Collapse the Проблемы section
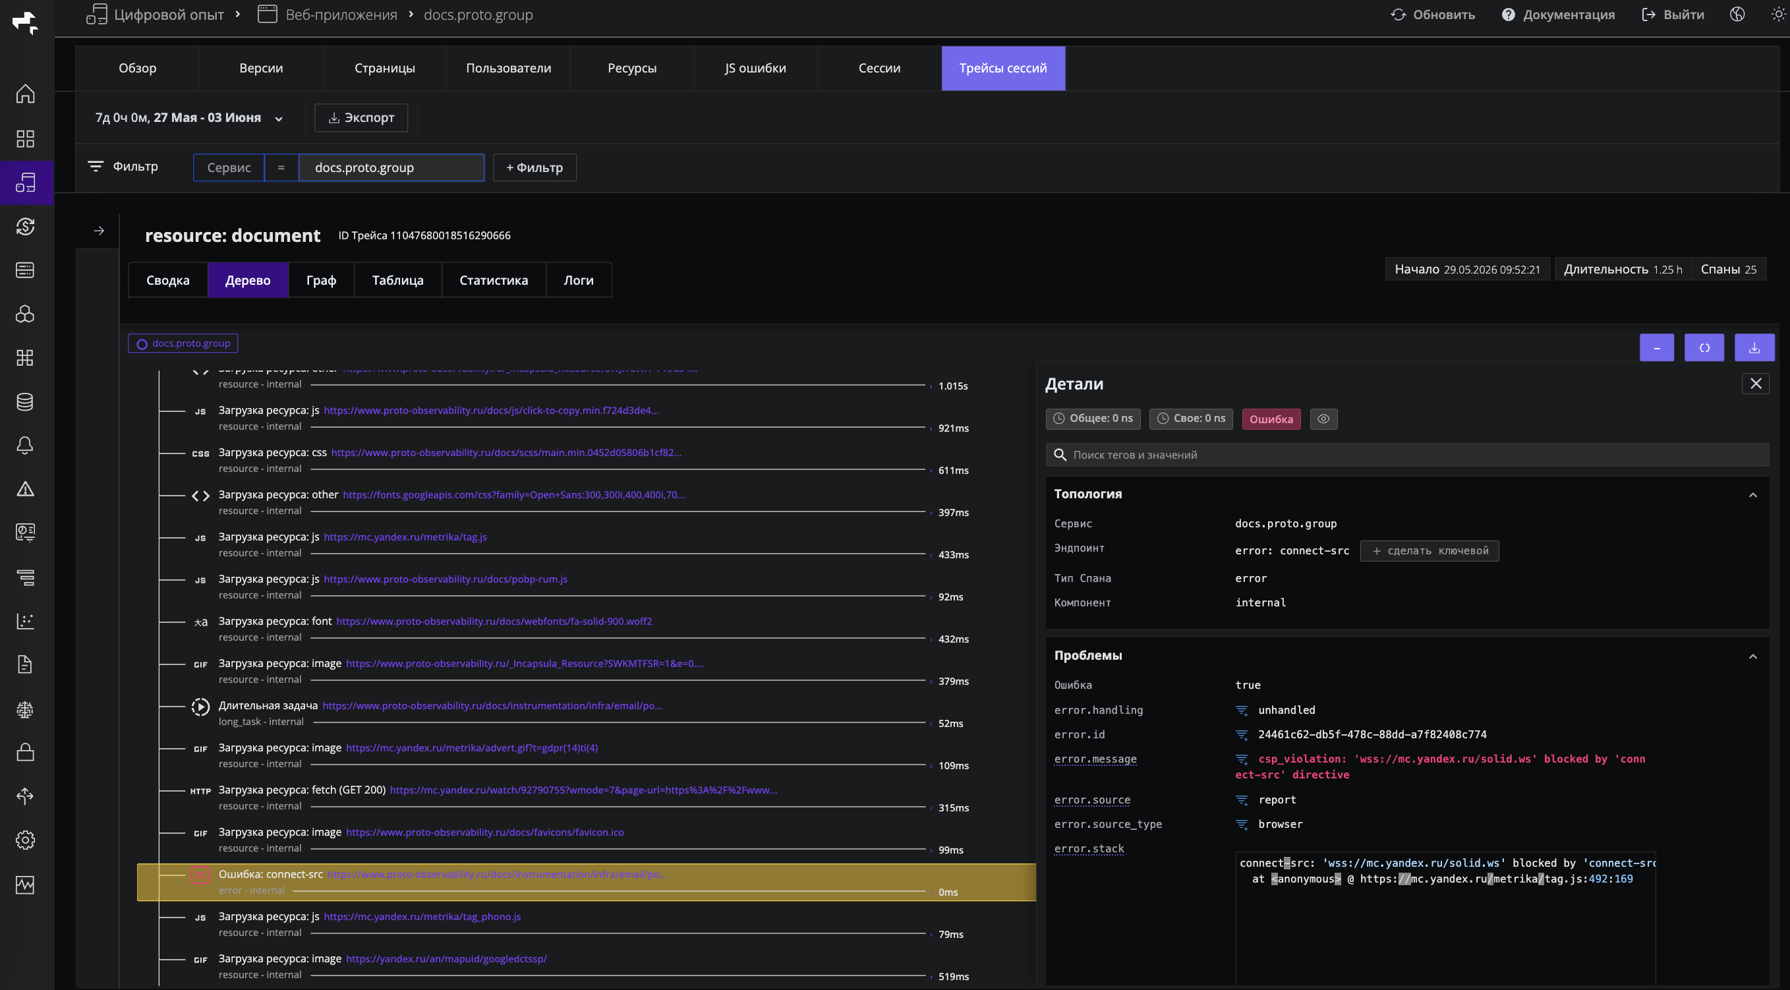Image resolution: width=1790 pixels, height=990 pixels. pyautogui.click(x=1752, y=656)
